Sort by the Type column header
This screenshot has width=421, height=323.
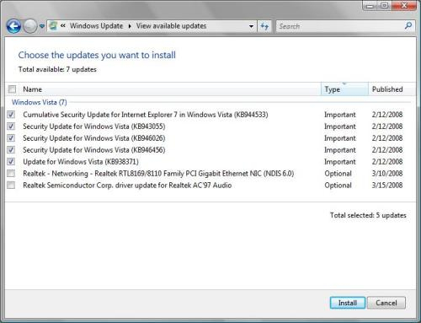pos(344,89)
